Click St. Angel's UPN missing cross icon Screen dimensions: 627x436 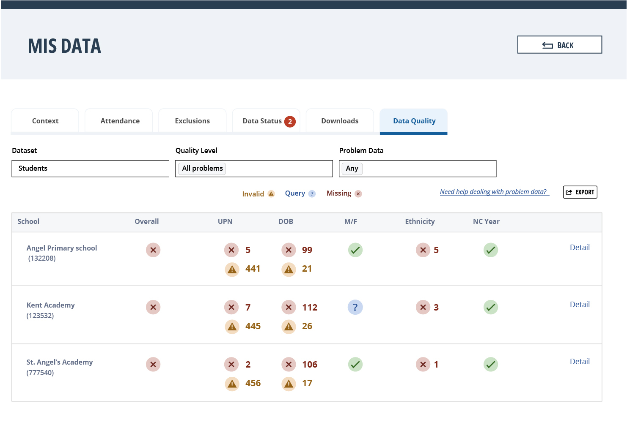(231, 364)
